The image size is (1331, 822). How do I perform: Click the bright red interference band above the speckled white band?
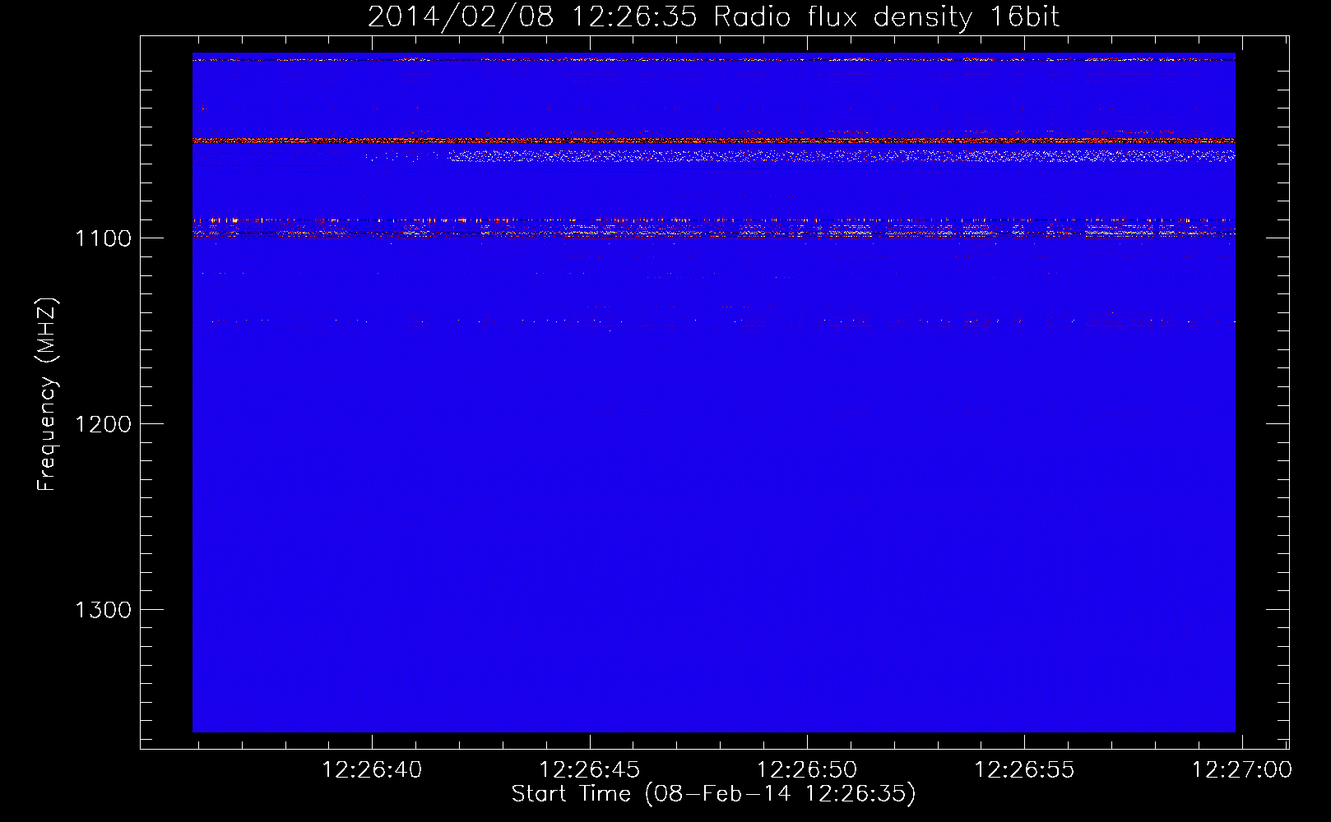click(713, 141)
